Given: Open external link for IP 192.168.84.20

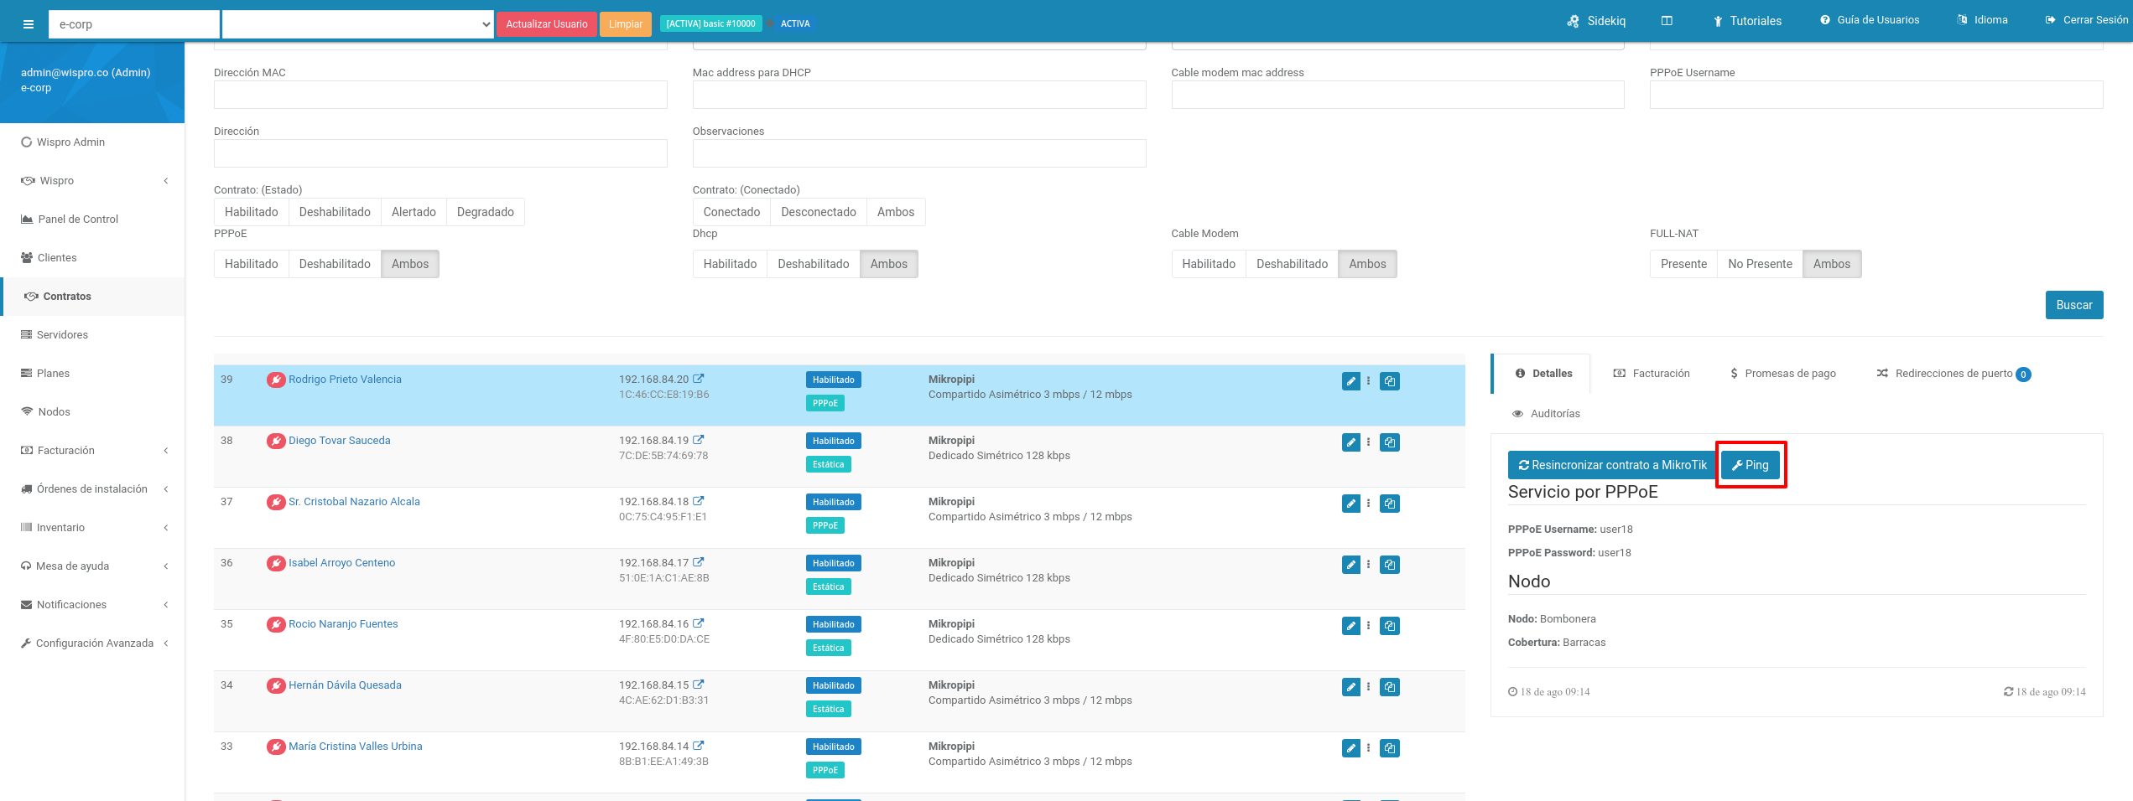Looking at the screenshot, I should [x=699, y=379].
